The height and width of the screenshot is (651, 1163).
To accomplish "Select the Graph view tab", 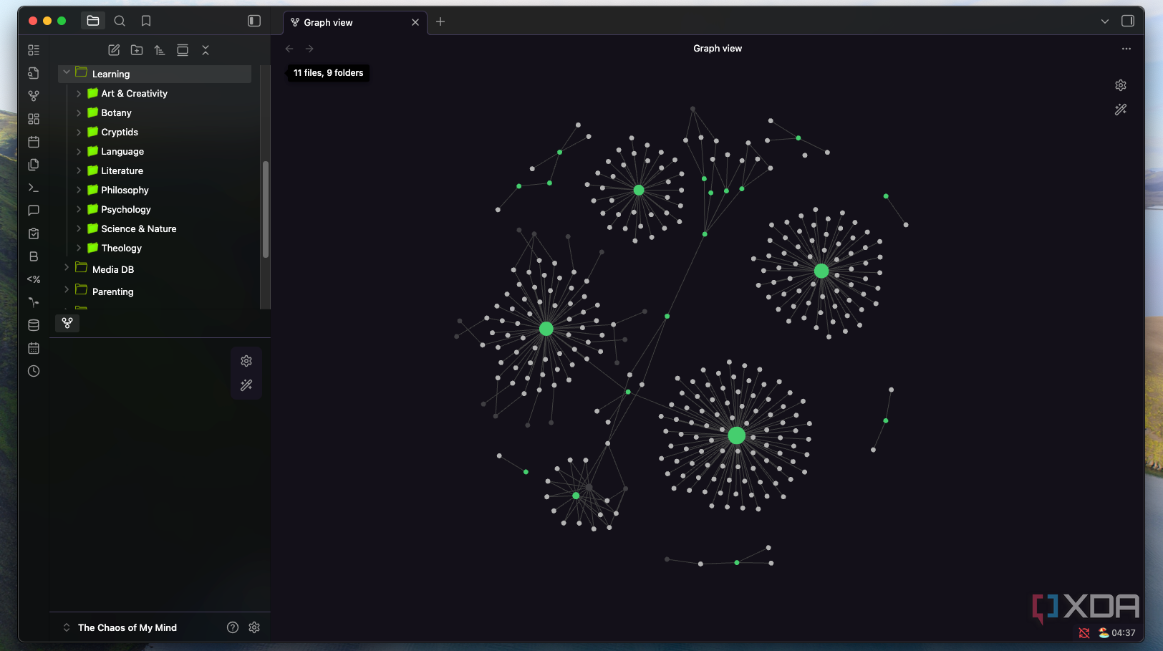I will [355, 22].
